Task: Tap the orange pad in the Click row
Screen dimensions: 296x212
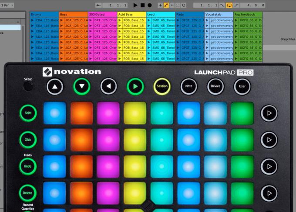Action: 81,140
